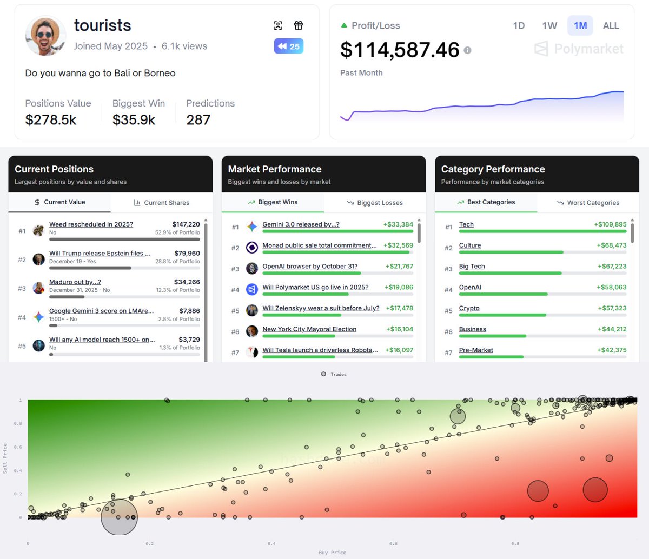Open Google Gemini 3 score on LMArena market
The width and height of the screenshot is (649, 559).
coord(102,311)
